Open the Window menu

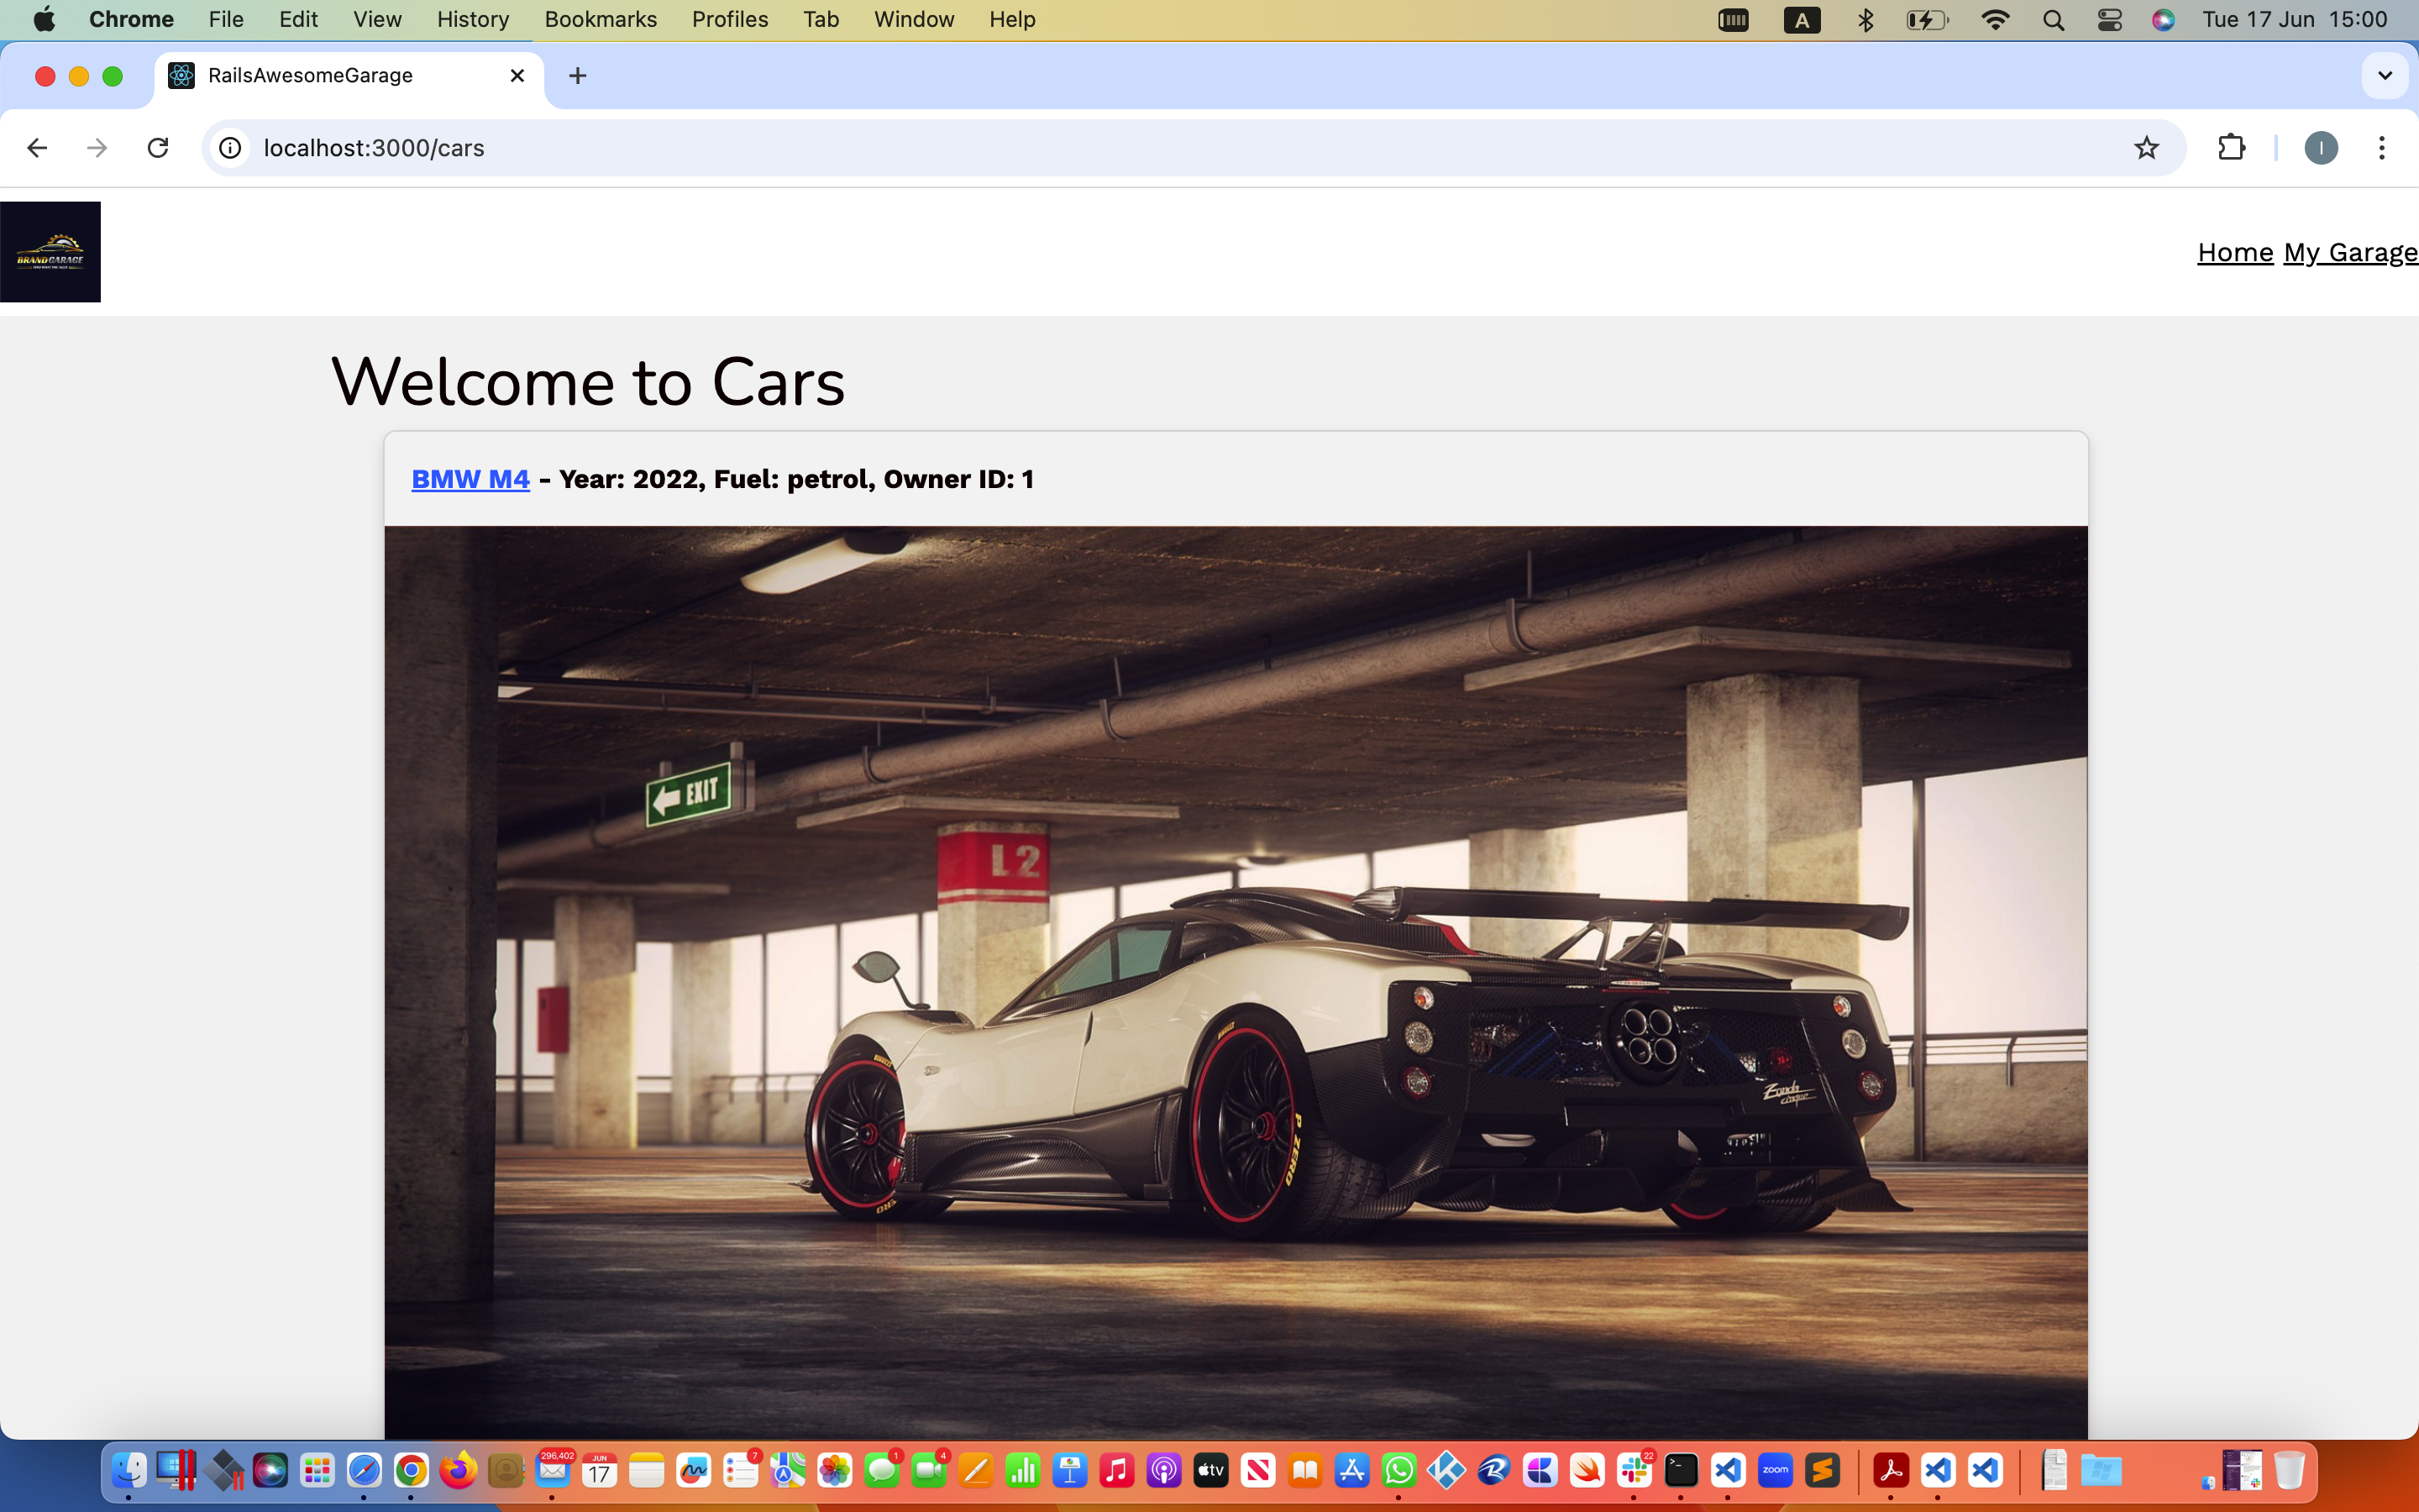tap(914, 19)
